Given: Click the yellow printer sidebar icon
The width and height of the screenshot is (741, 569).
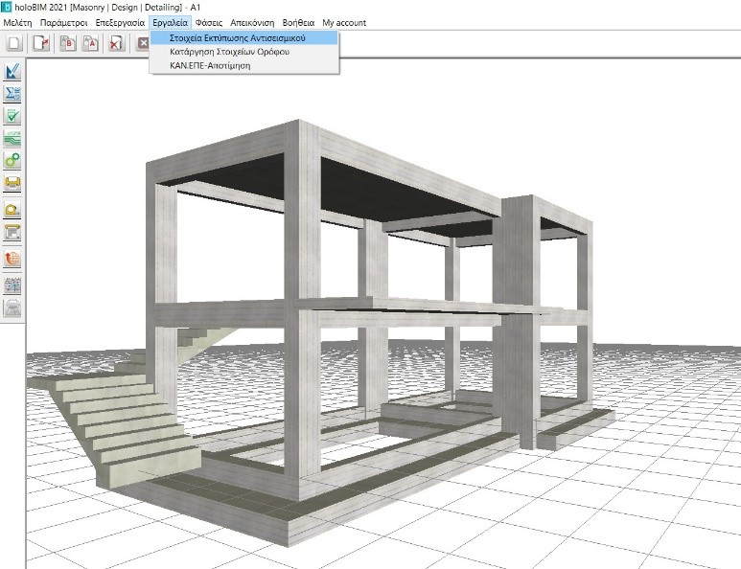Looking at the screenshot, I should (x=12, y=183).
